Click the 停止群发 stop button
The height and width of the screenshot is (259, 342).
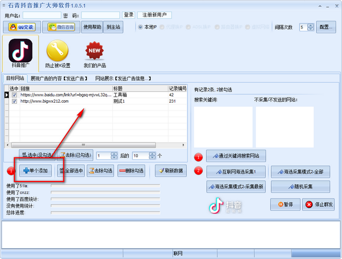318,204
